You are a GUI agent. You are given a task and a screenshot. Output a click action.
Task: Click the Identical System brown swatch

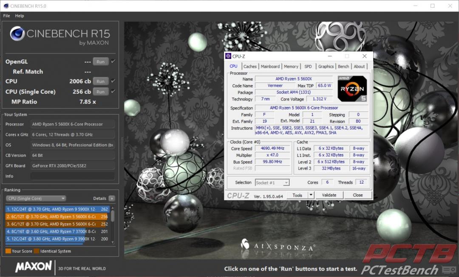pos(36,251)
